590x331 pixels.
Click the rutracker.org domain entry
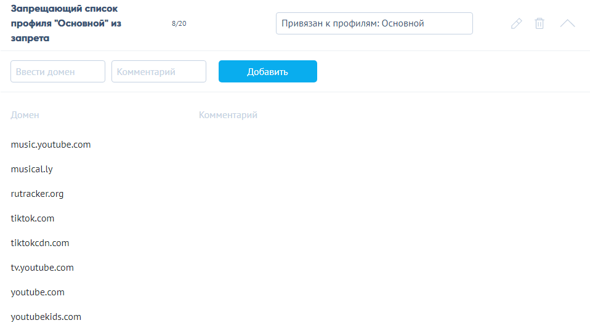click(38, 194)
